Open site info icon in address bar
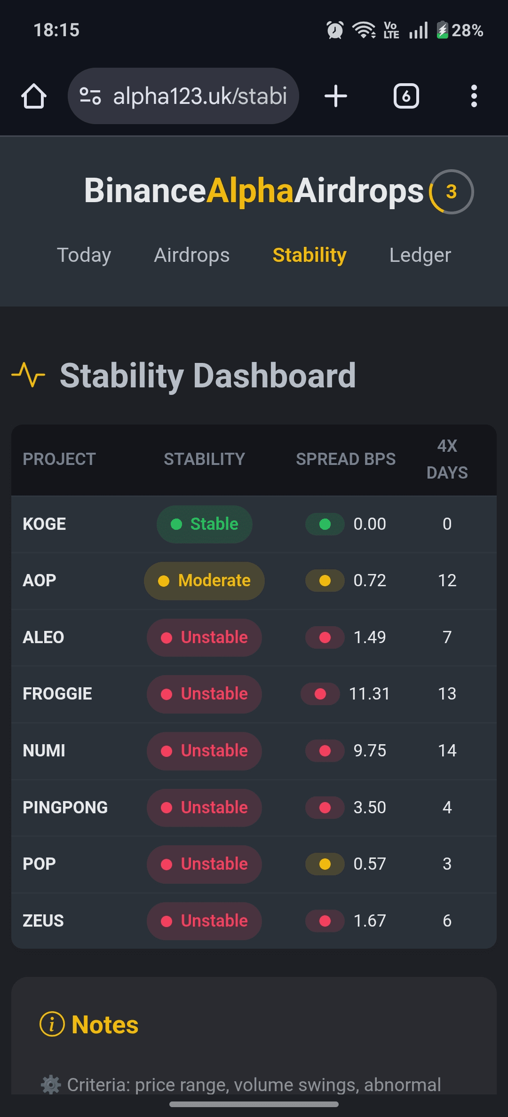This screenshot has height=1117, width=508. tap(90, 96)
